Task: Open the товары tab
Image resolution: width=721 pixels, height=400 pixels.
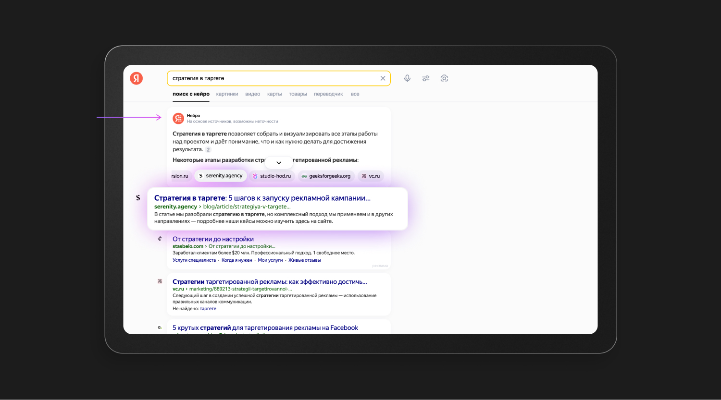Action: [298, 94]
